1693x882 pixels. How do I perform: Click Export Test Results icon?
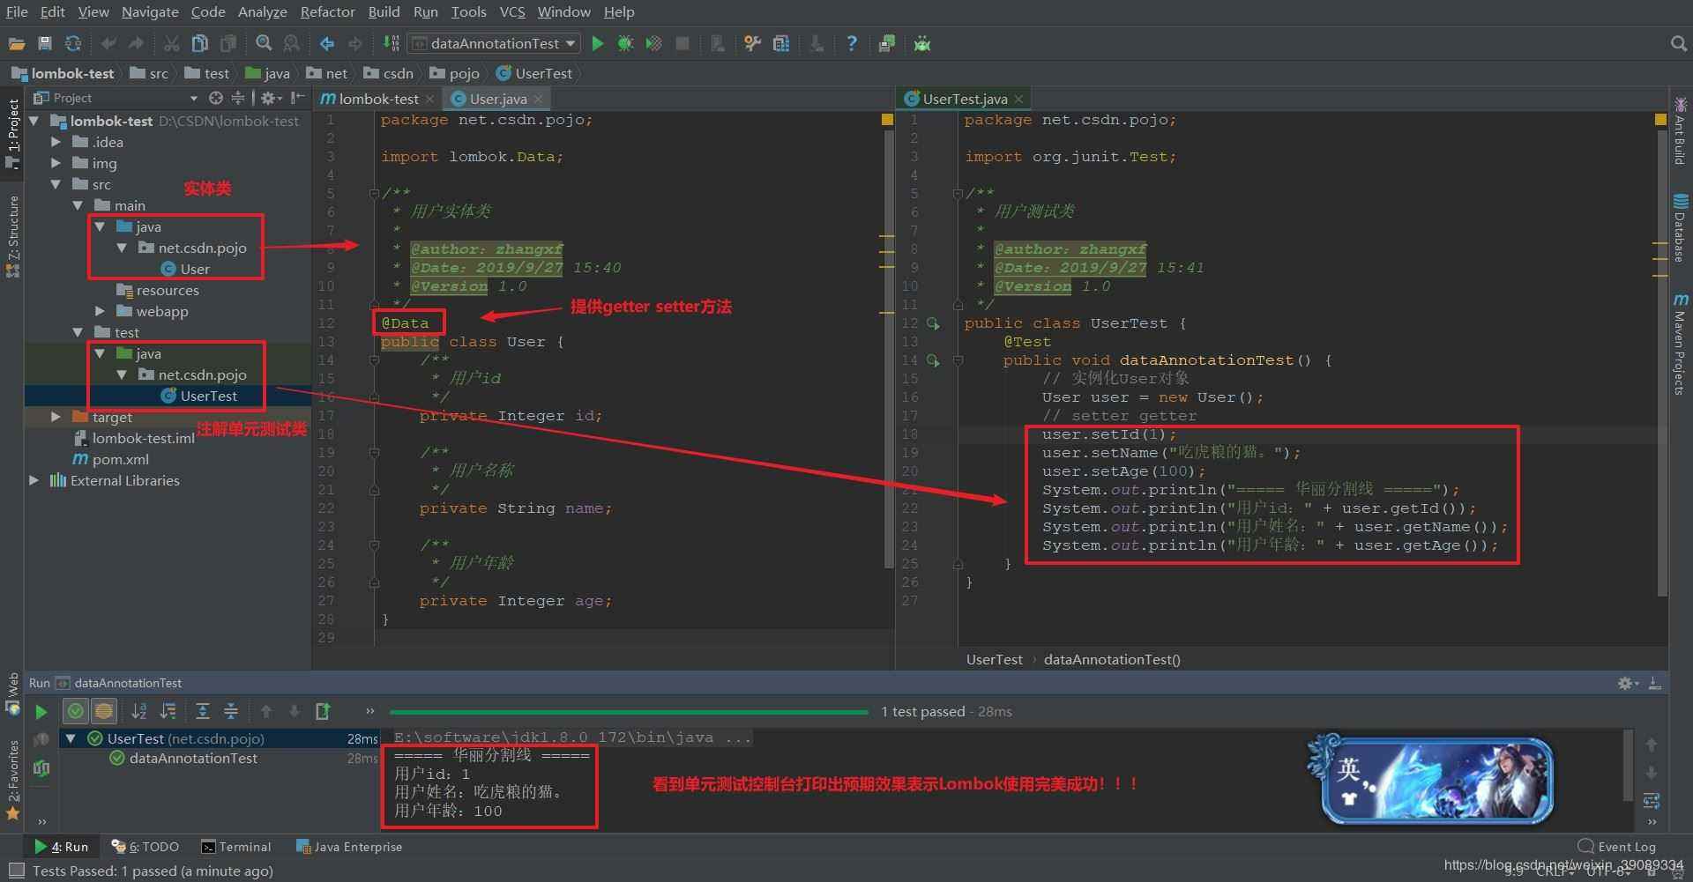click(323, 711)
